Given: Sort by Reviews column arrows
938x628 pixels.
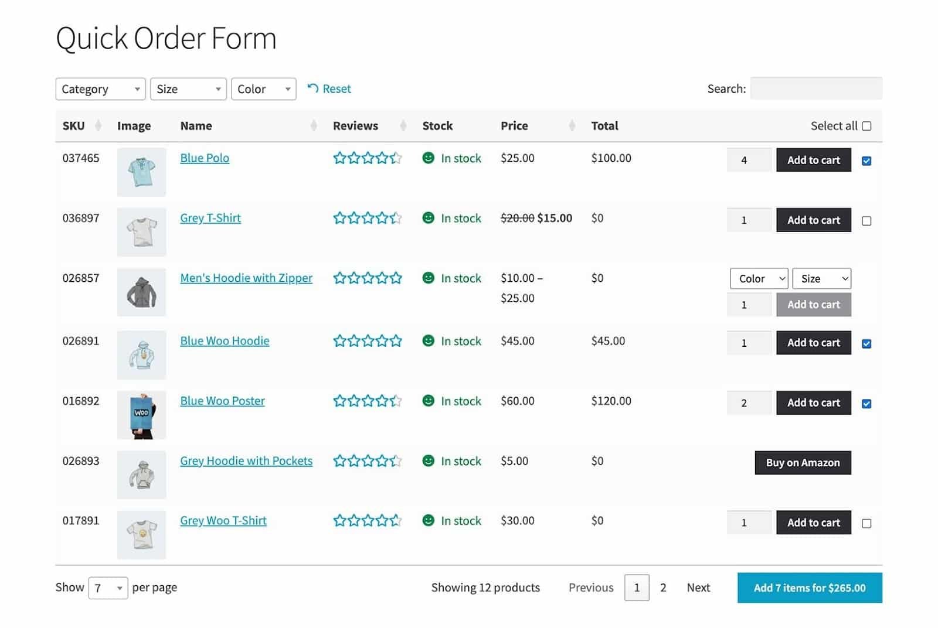Looking at the screenshot, I should [x=403, y=126].
